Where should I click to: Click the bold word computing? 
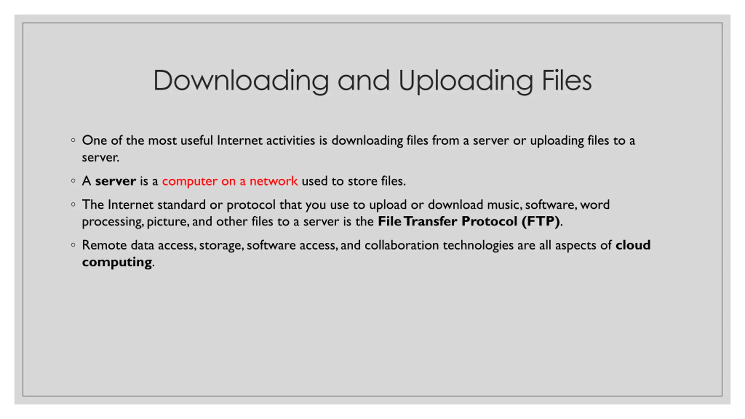[117, 262]
